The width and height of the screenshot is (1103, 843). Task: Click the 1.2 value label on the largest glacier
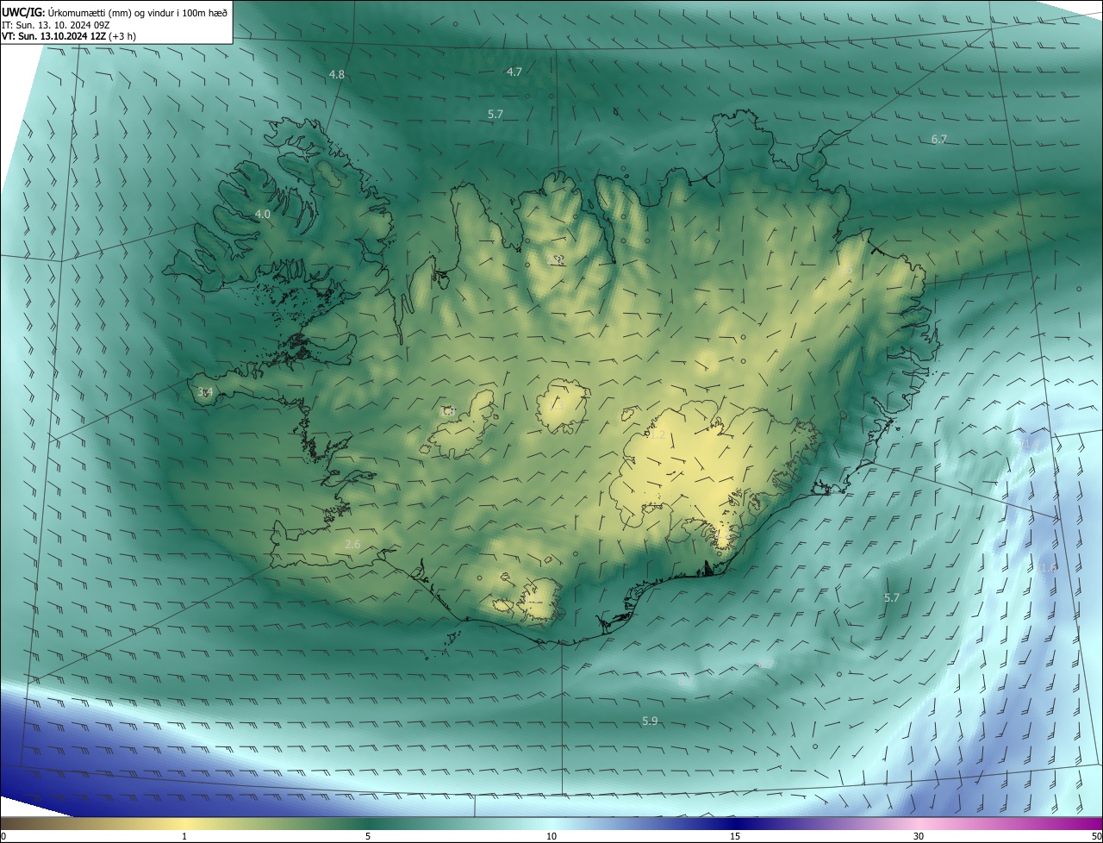pos(657,436)
